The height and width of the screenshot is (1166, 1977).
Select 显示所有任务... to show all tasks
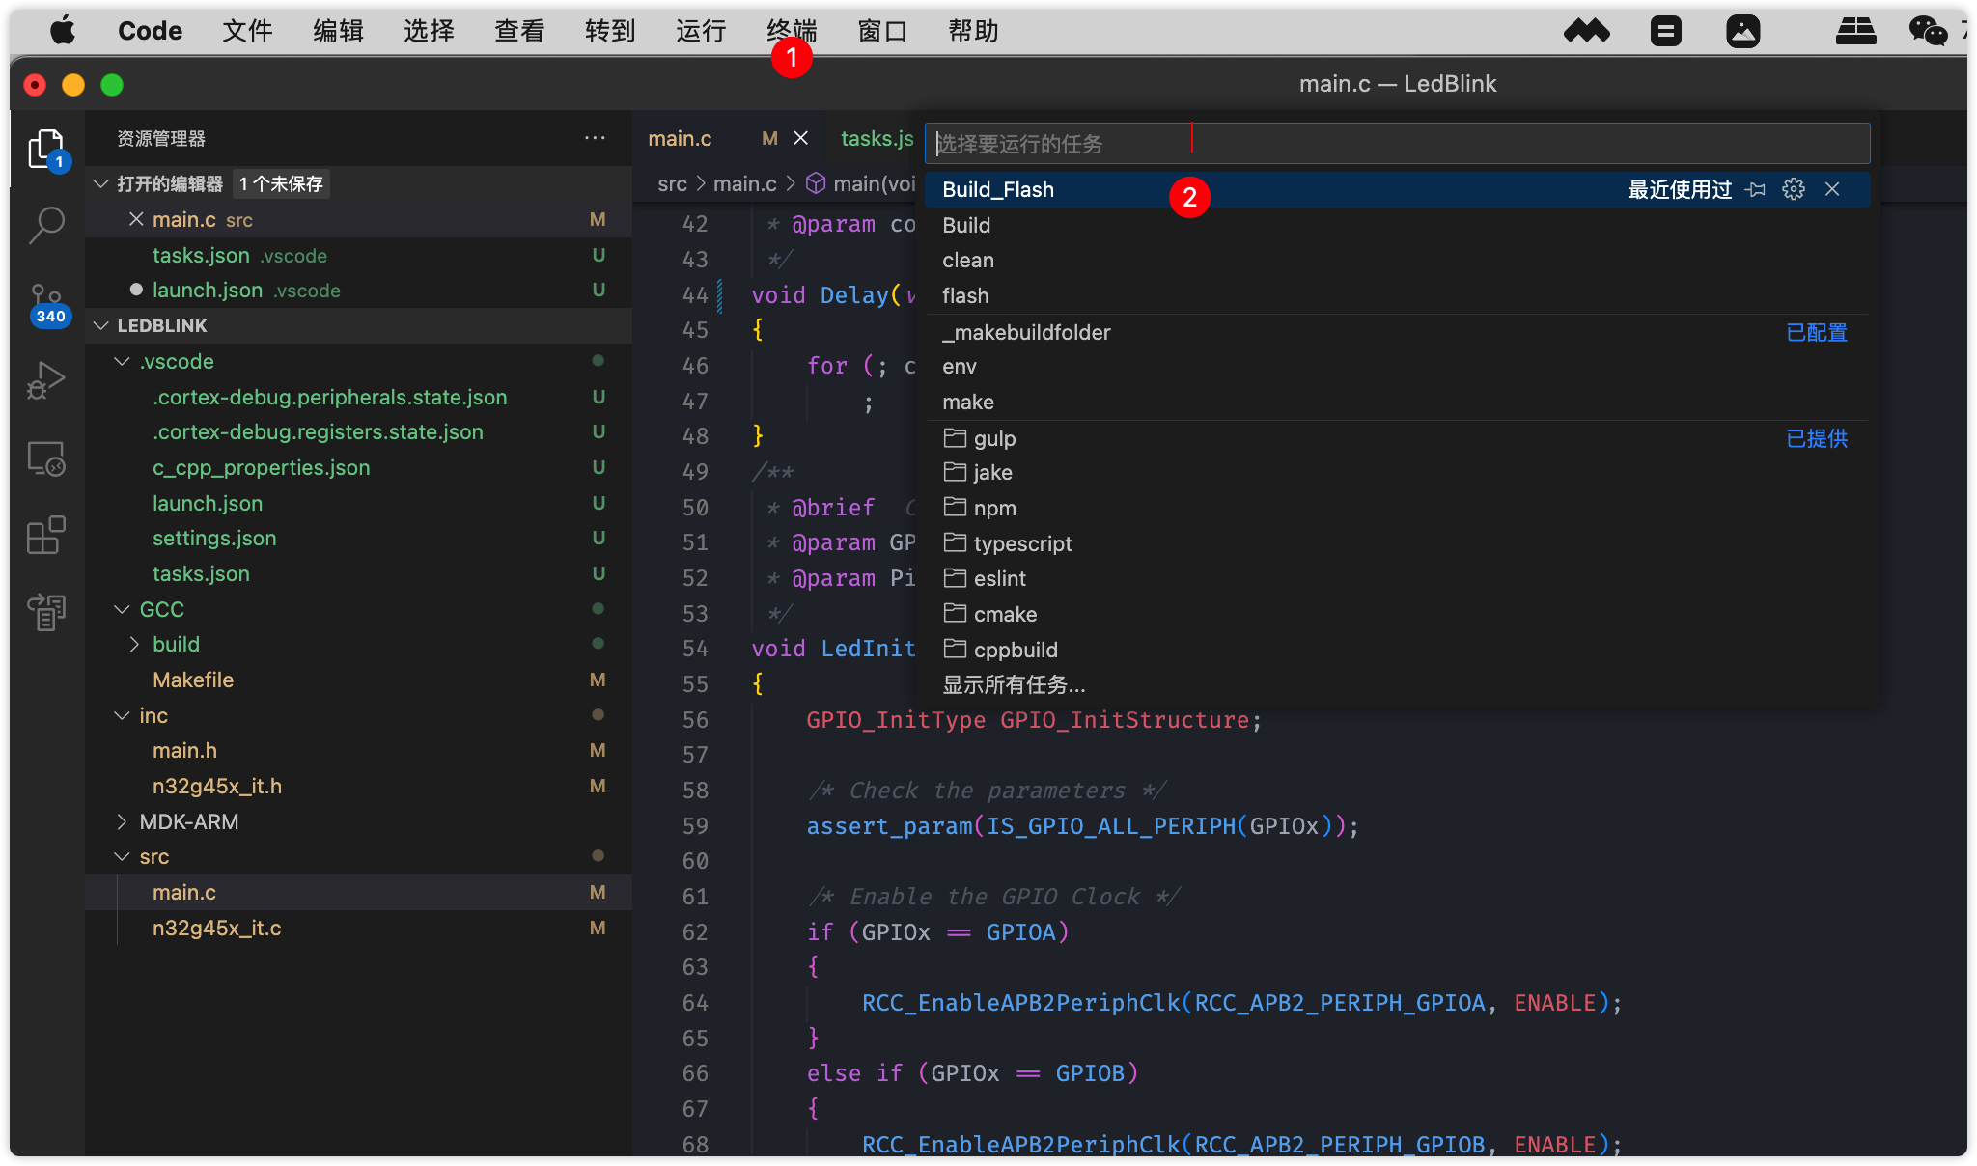1396,684
